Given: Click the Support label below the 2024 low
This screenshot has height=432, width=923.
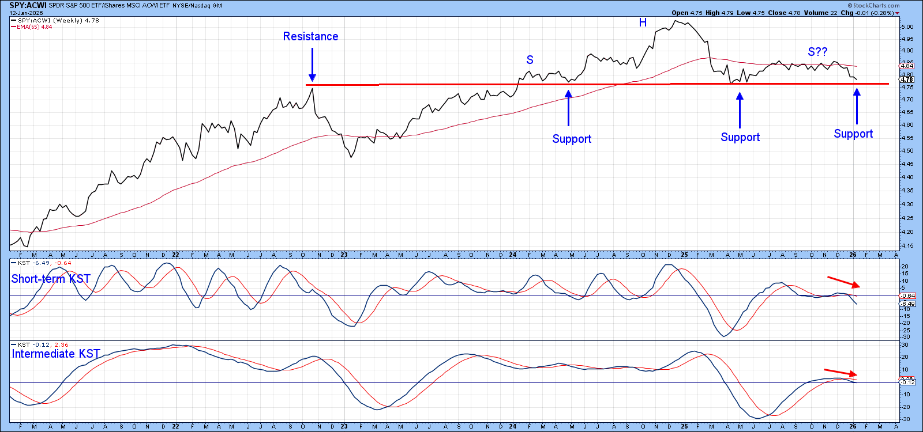Looking at the screenshot, I should (x=572, y=139).
